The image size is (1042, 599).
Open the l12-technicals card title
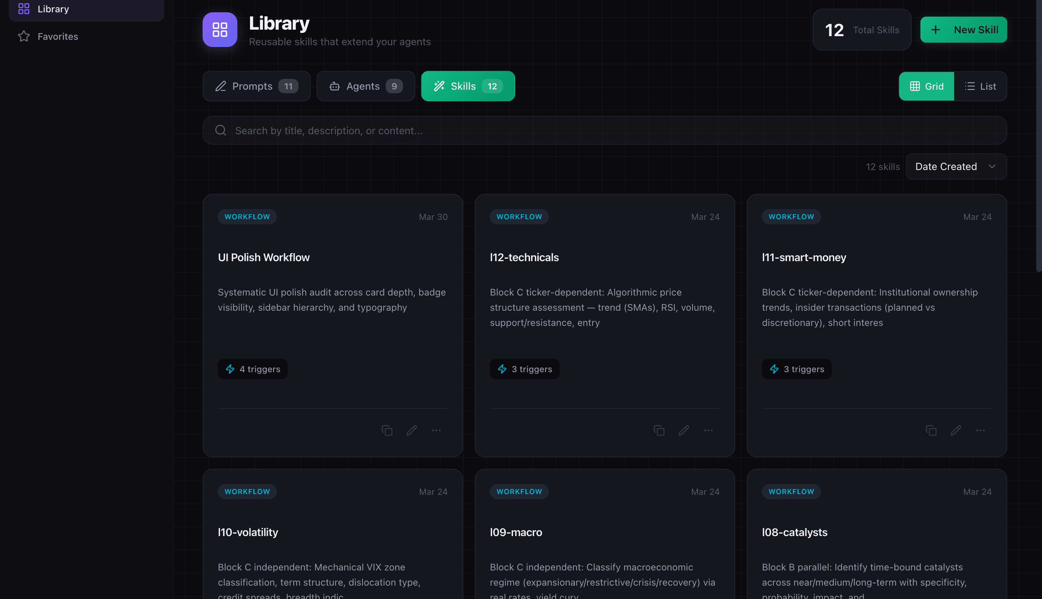[x=524, y=258]
